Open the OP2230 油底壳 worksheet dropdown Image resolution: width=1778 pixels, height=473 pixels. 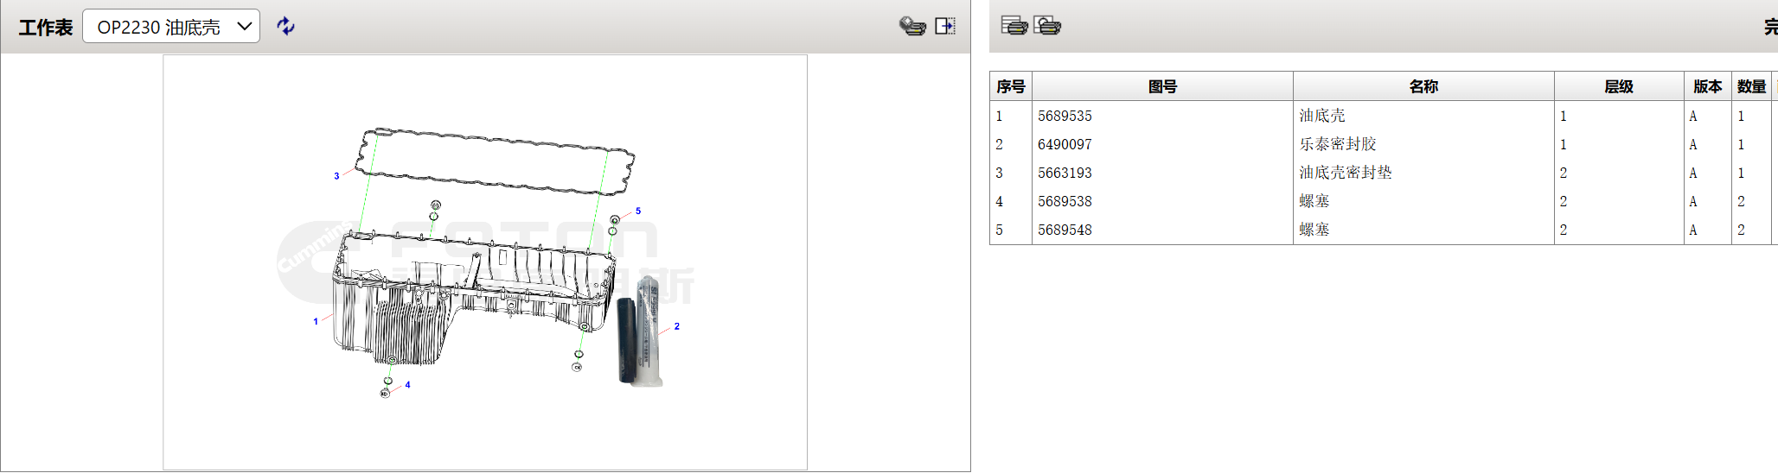171,27
